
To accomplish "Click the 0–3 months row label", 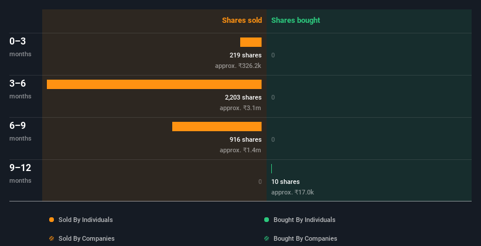I will 21,47.
